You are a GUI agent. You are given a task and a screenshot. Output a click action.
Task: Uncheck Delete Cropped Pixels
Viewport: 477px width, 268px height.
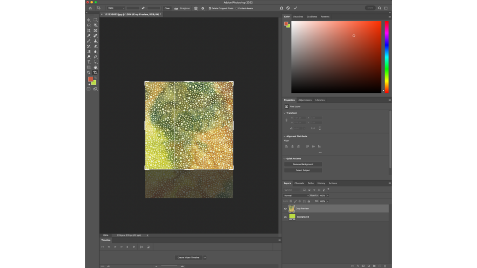tap(210, 8)
